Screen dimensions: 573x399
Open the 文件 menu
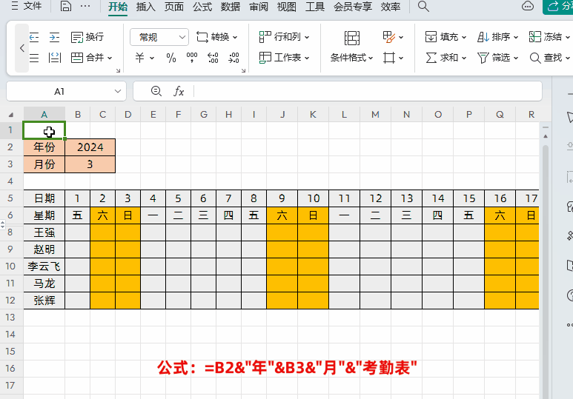pyautogui.click(x=27, y=6)
